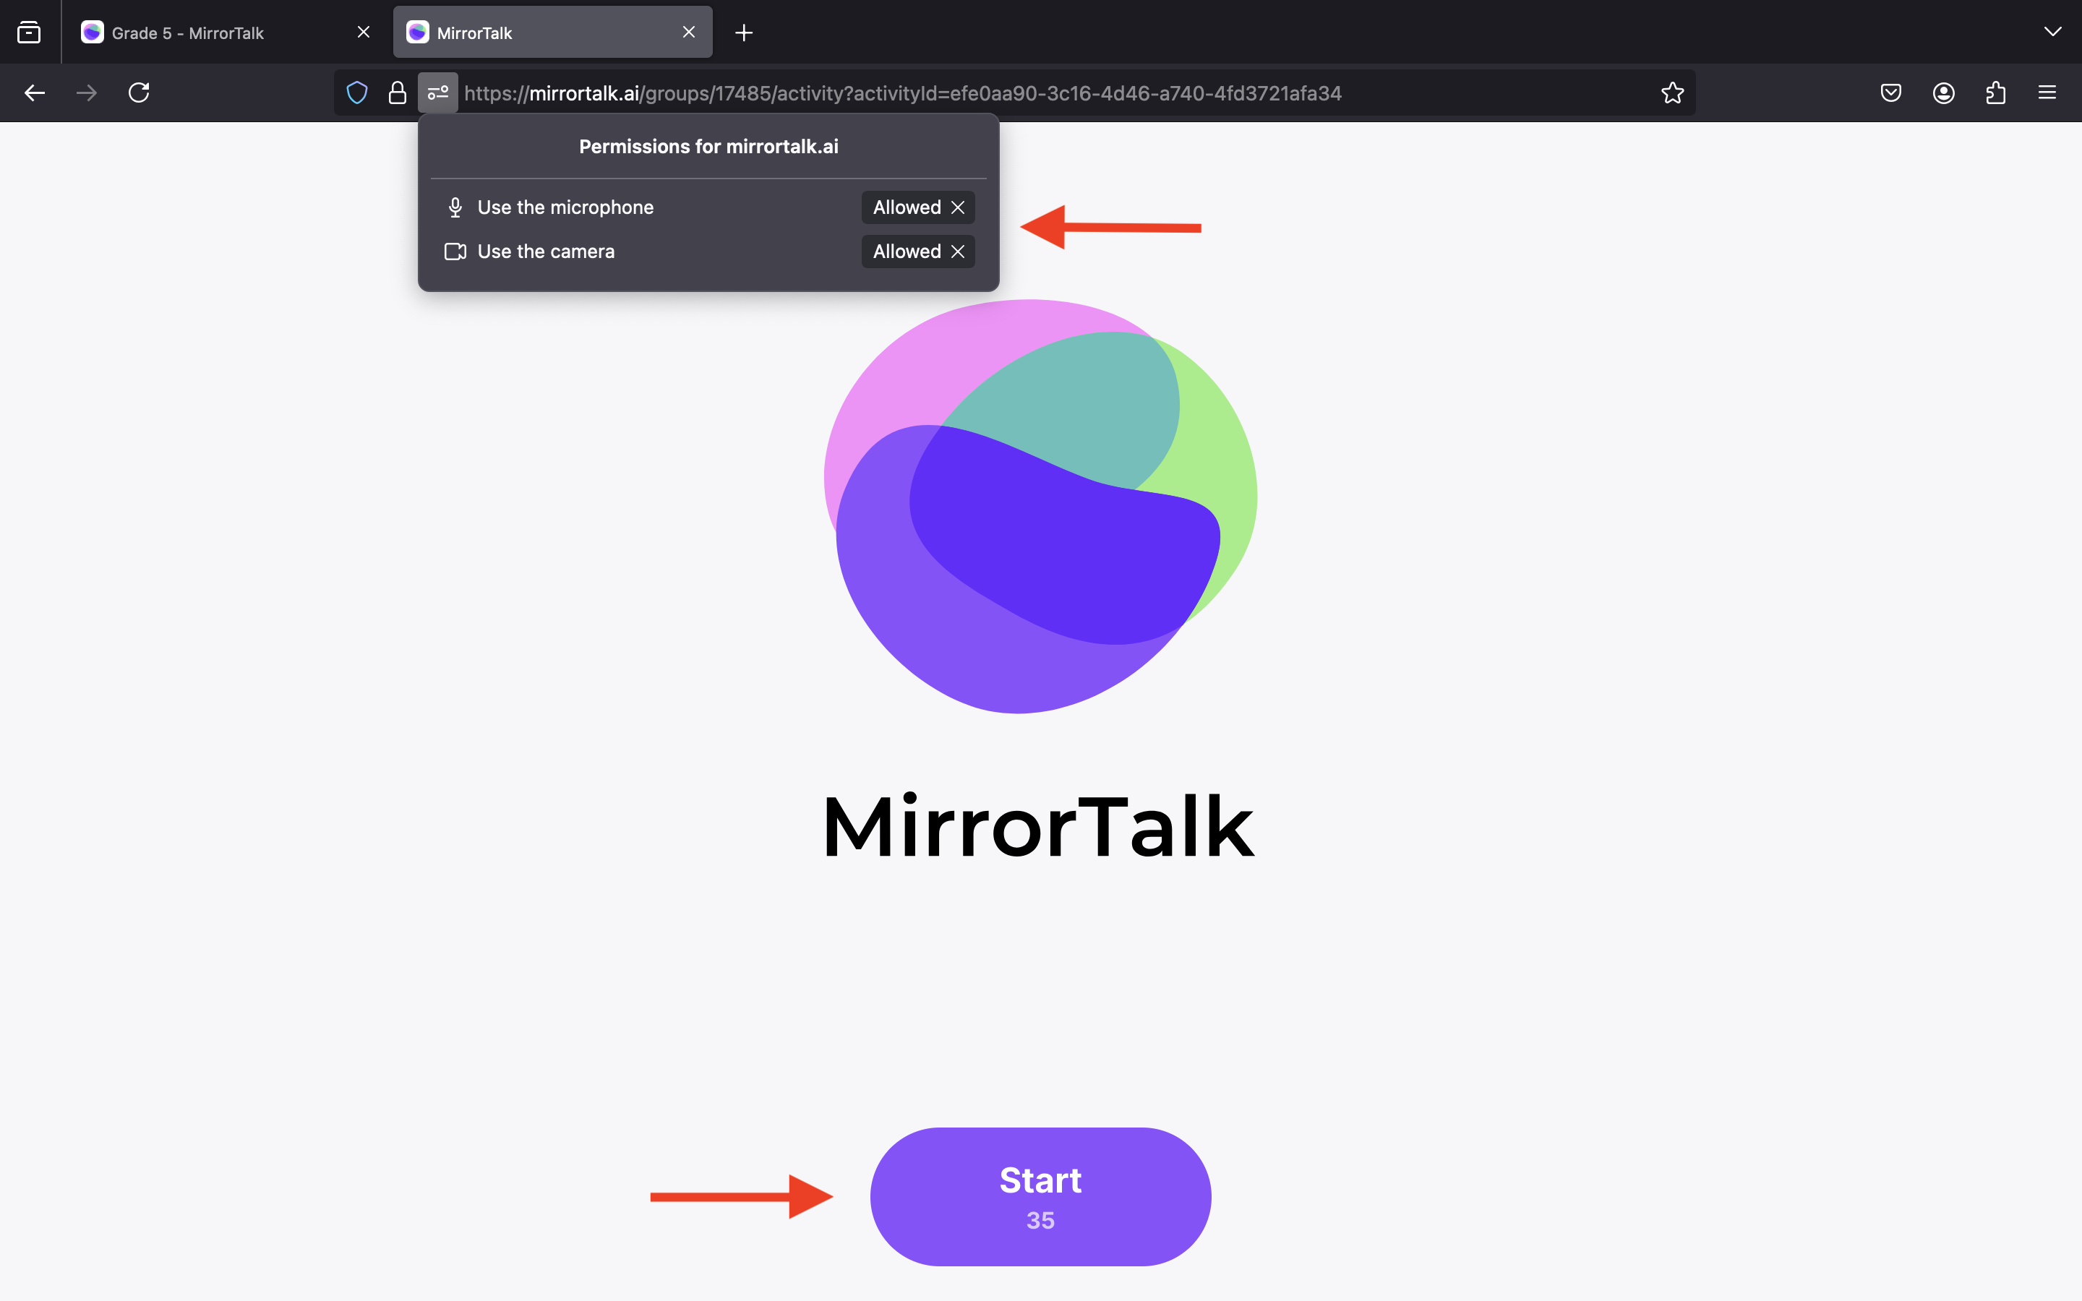Select the MirrorTalk tab
Image resolution: width=2082 pixels, height=1301 pixels.
pos(552,33)
